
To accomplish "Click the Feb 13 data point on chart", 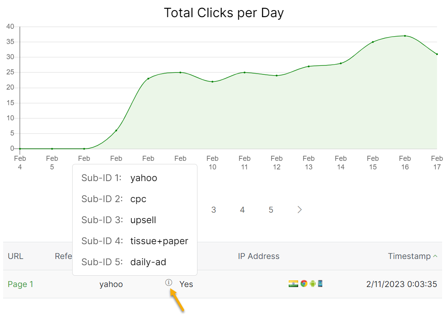I will (x=309, y=66).
